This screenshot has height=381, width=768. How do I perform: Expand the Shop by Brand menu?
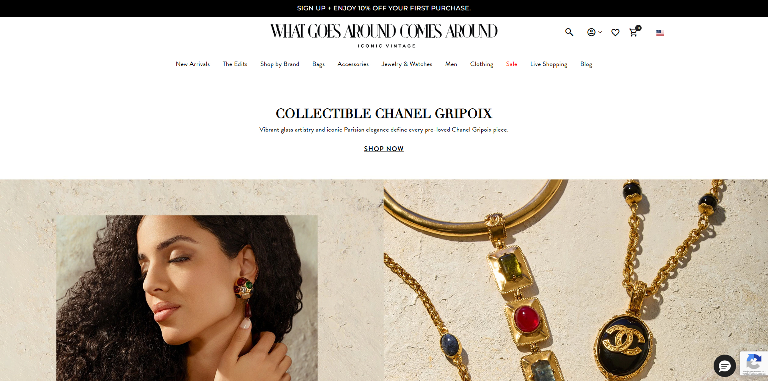pos(280,64)
